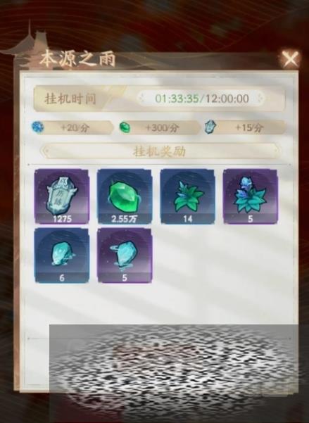The height and width of the screenshot is (423, 309).
Task: Close the 本源之雨 reward panel
Action: tap(290, 59)
